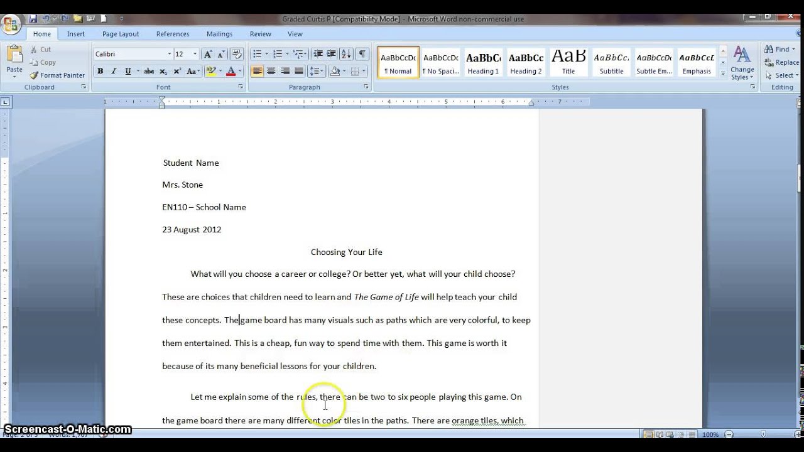
Task: Increase paragraph indent
Action: point(332,54)
